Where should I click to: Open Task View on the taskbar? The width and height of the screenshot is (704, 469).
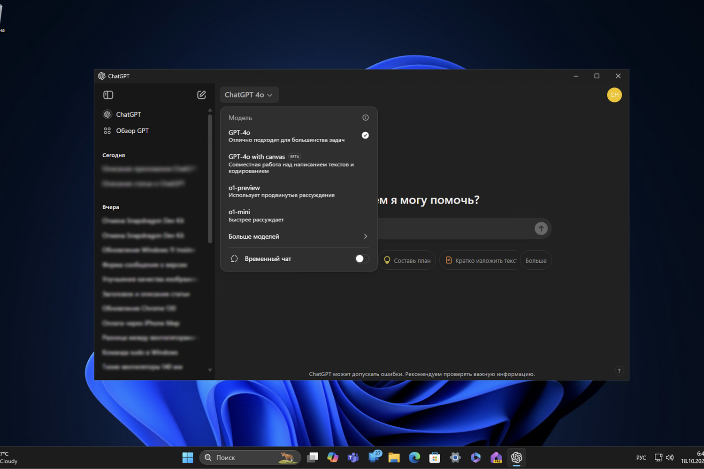tap(313, 457)
